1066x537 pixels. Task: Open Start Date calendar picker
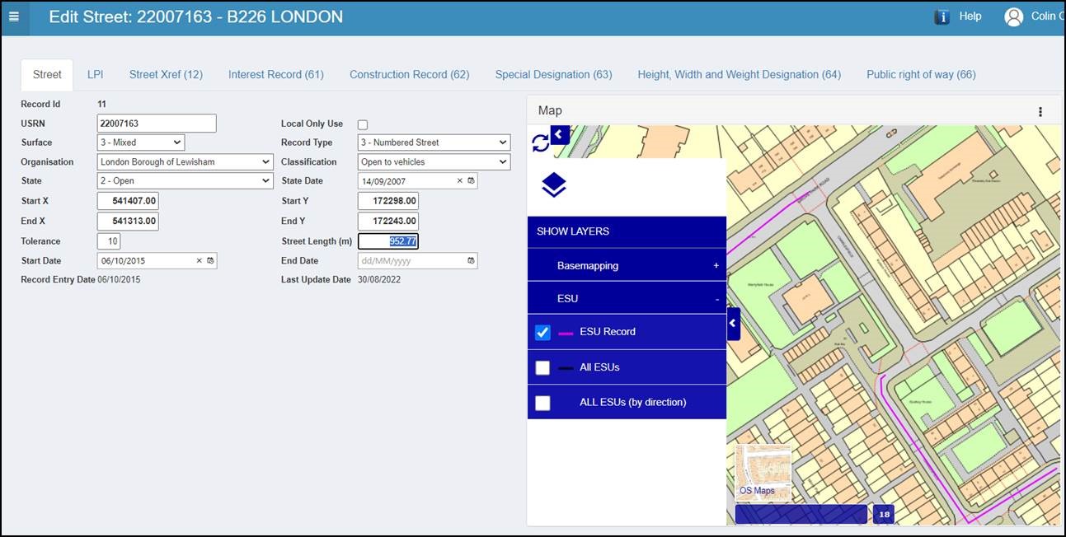click(210, 260)
